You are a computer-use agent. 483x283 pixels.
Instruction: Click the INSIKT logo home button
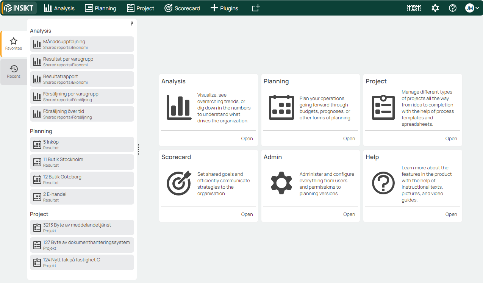pyautogui.click(x=19, y=8)
